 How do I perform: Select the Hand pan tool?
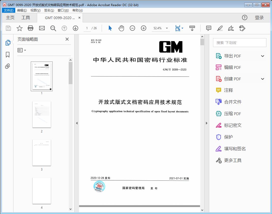[x=121, y=28]
